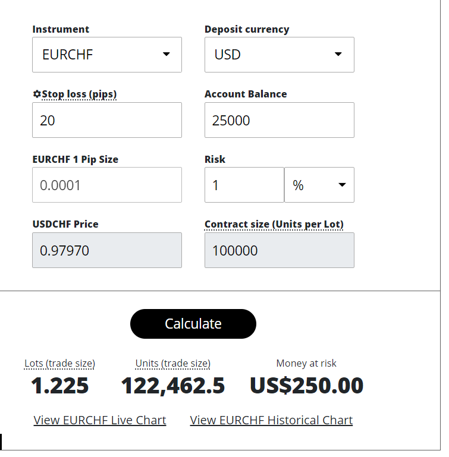Click the 1.225 lots result

(x=59, y=386)
